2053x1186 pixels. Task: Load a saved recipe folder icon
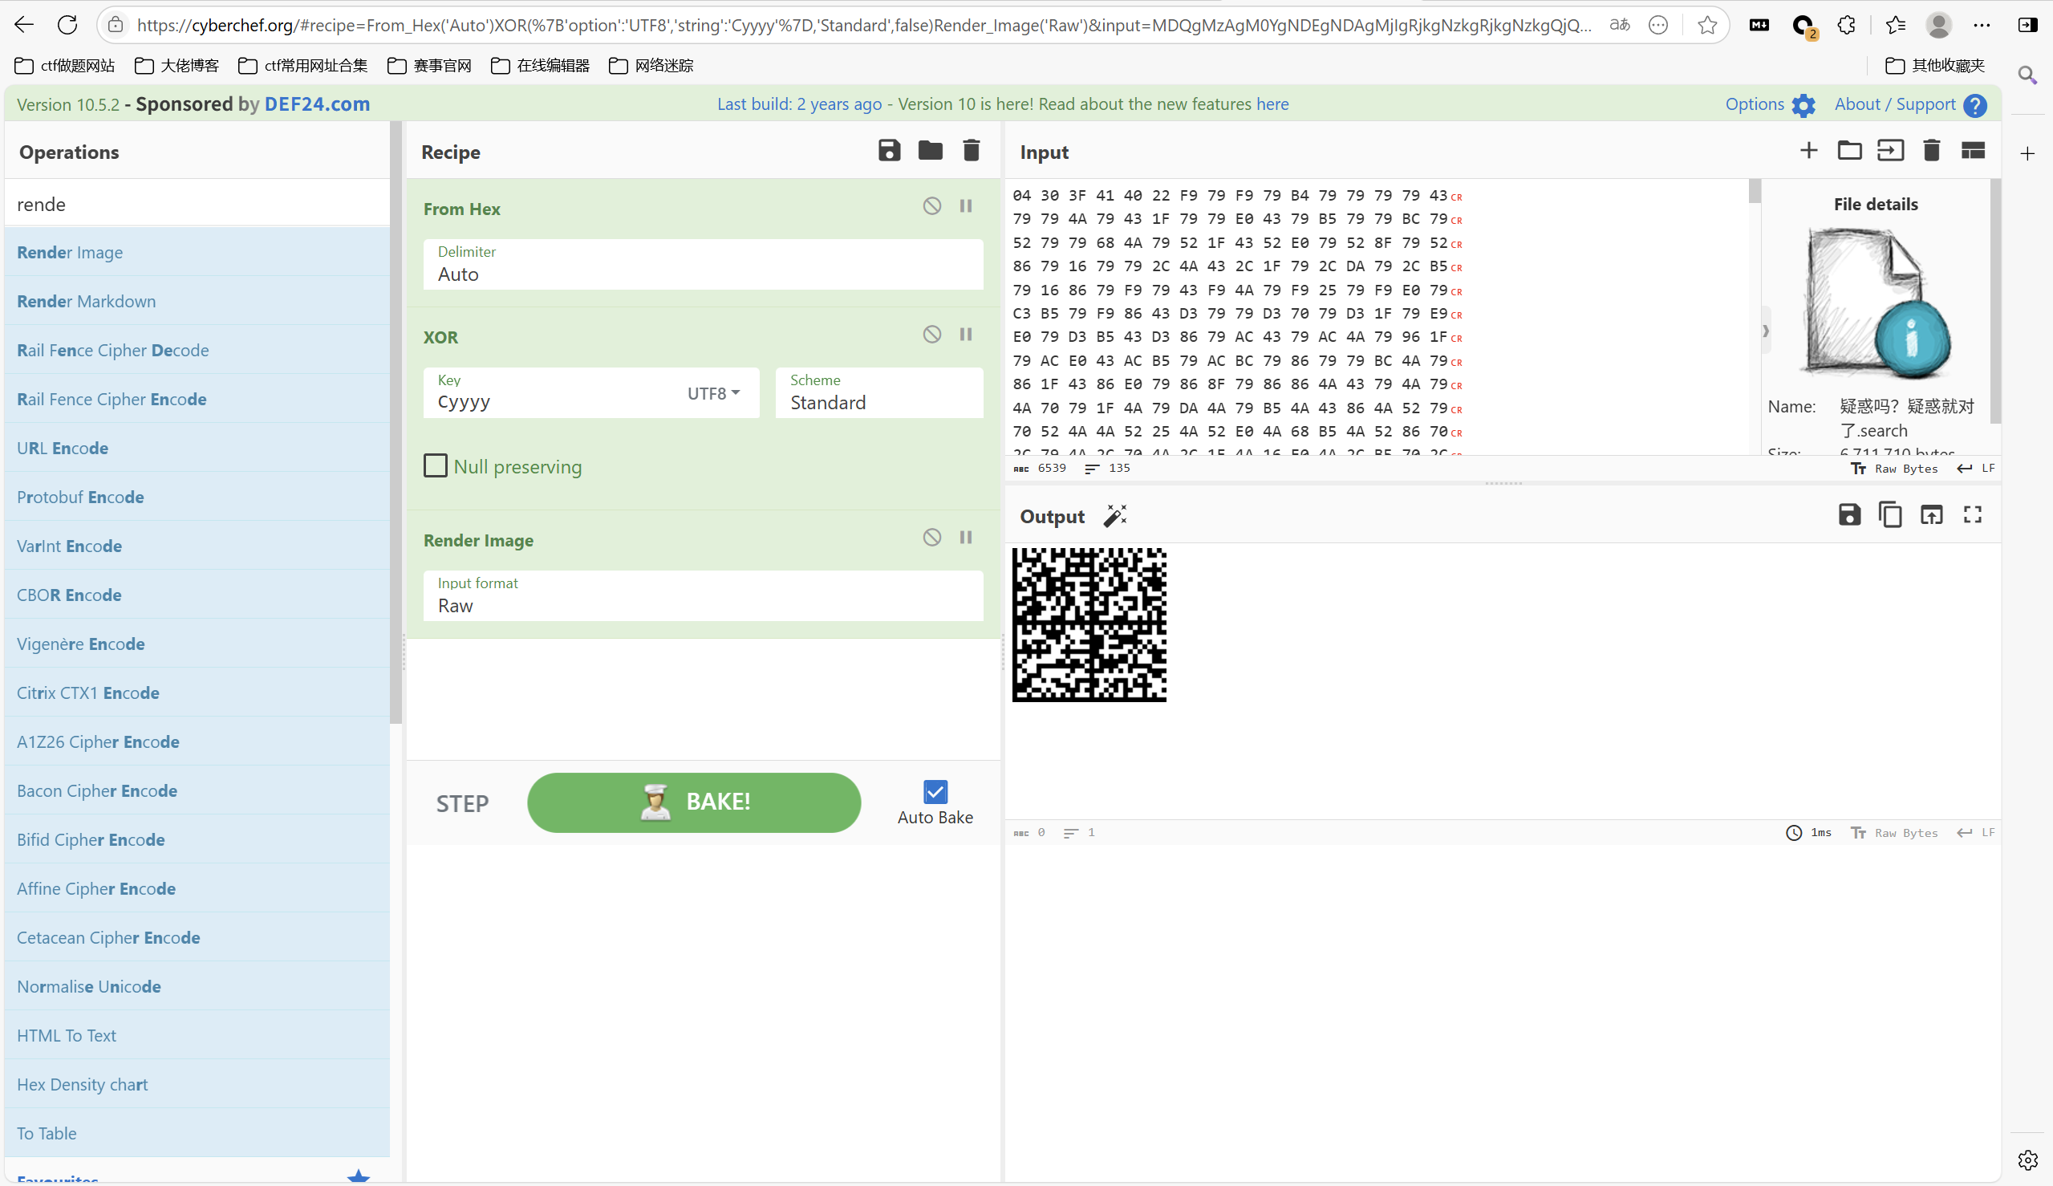point(930,151)
